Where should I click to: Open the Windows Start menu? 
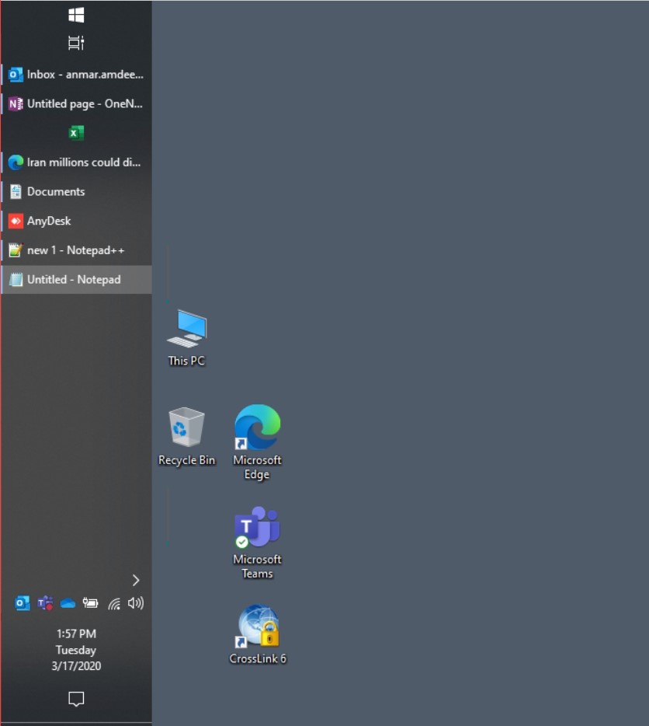coord(76,15)
